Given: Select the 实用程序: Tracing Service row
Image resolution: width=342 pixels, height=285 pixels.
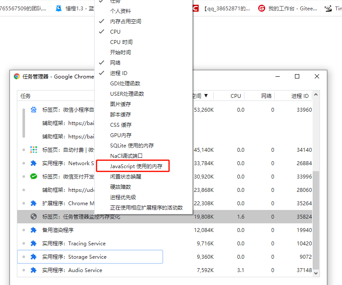Looking at the screenshot, I should 165,244.
